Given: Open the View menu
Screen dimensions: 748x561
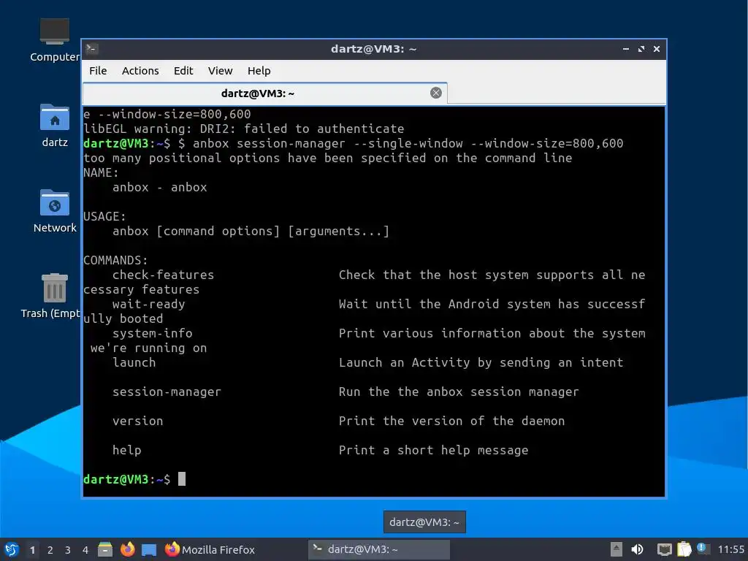Looking at the screenshot, I should click(220, 71).
